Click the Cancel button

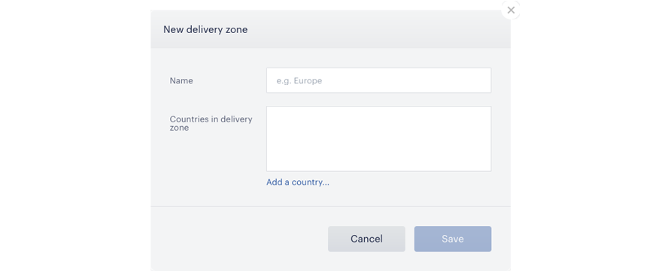[x=366, y=239]
